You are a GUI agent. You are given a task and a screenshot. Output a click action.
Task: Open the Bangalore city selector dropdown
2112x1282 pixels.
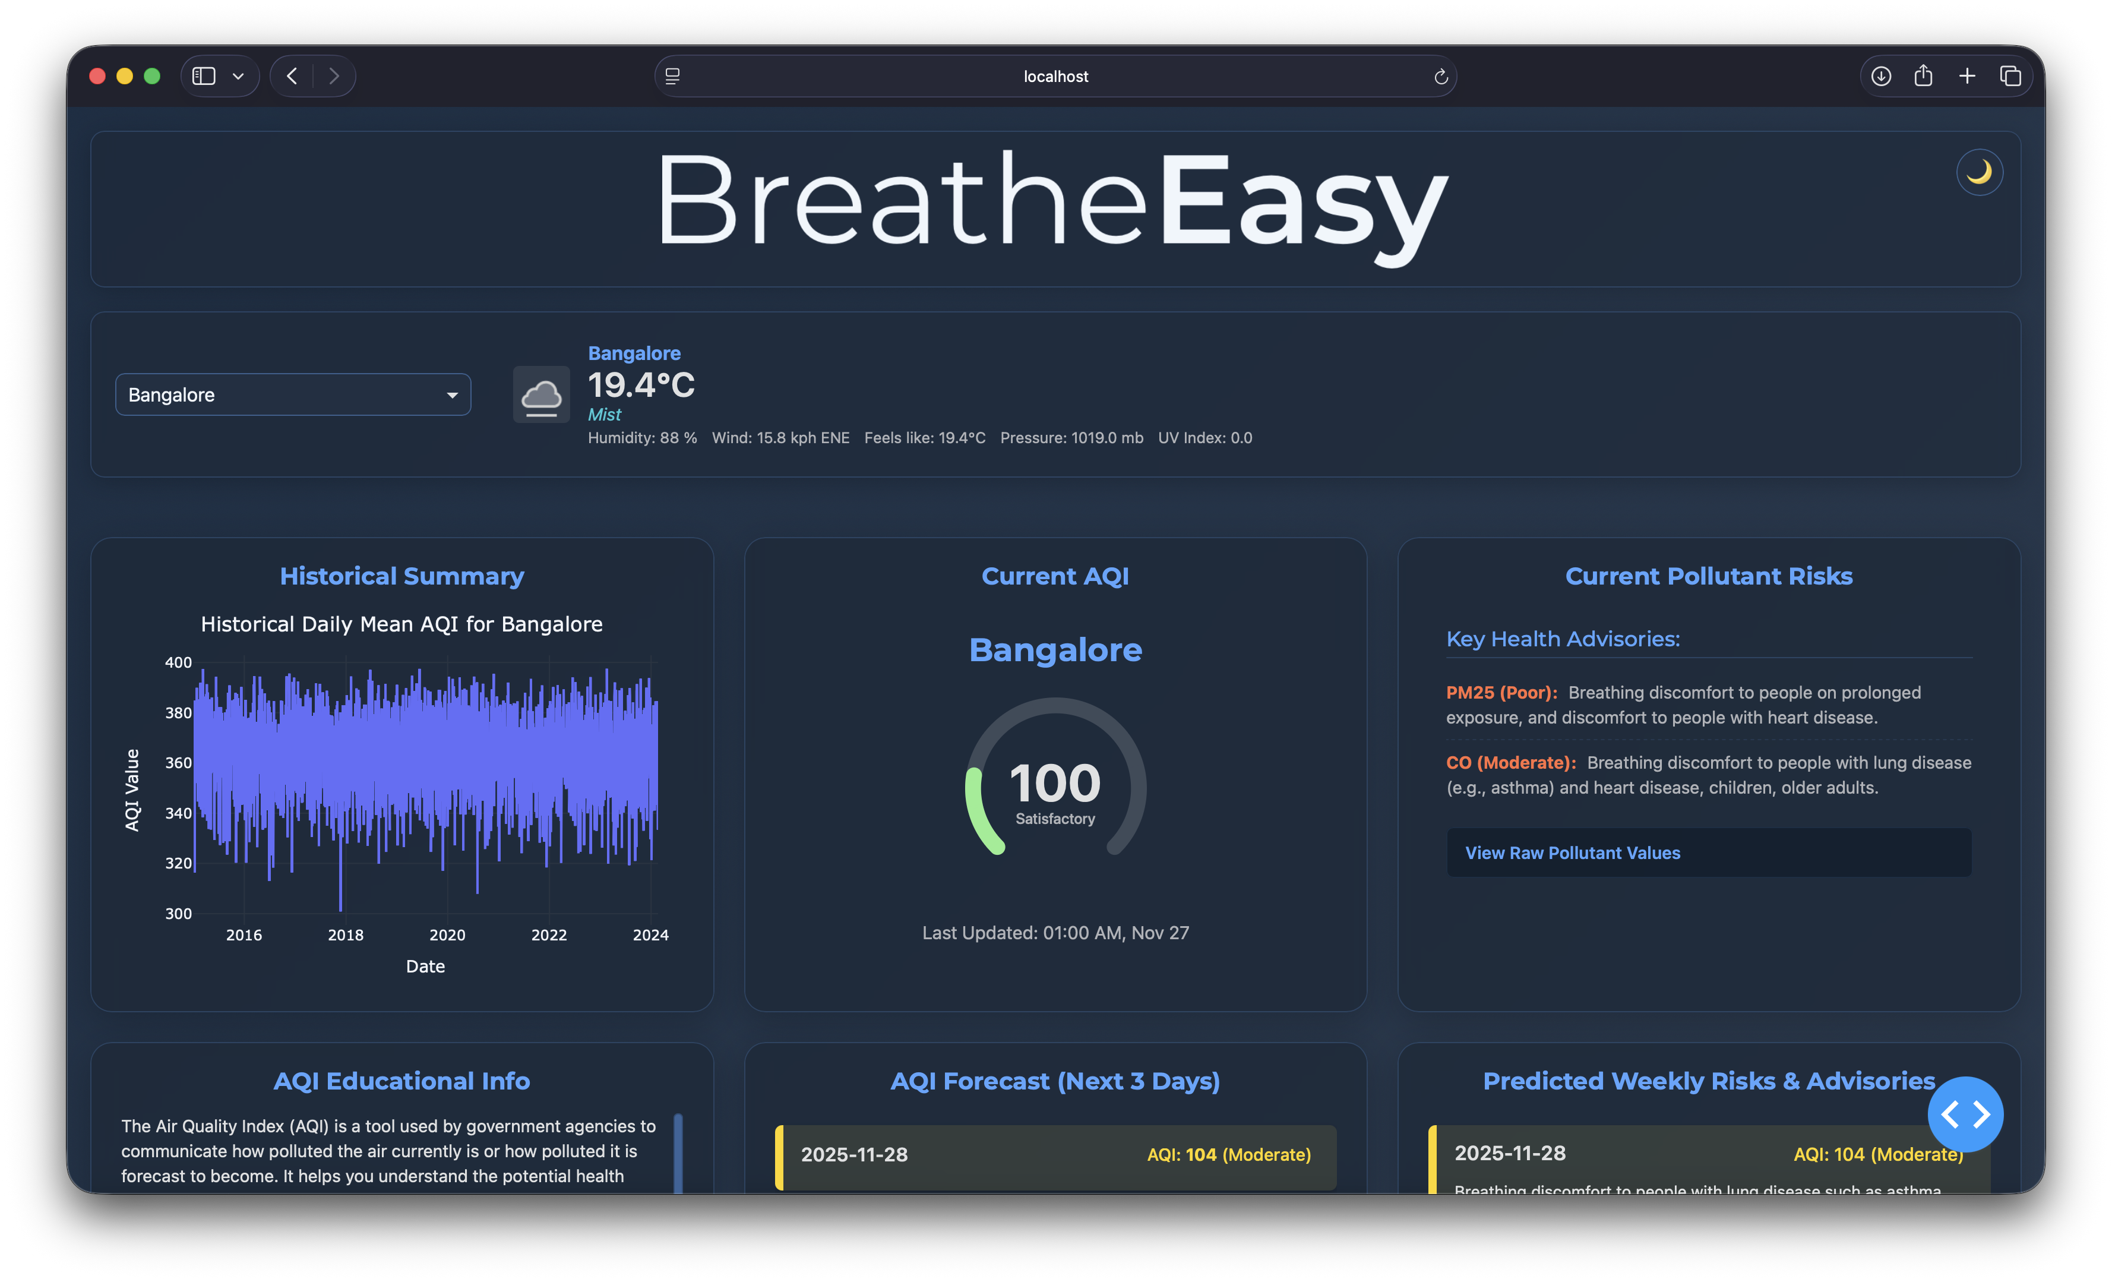tap(292, 394)
